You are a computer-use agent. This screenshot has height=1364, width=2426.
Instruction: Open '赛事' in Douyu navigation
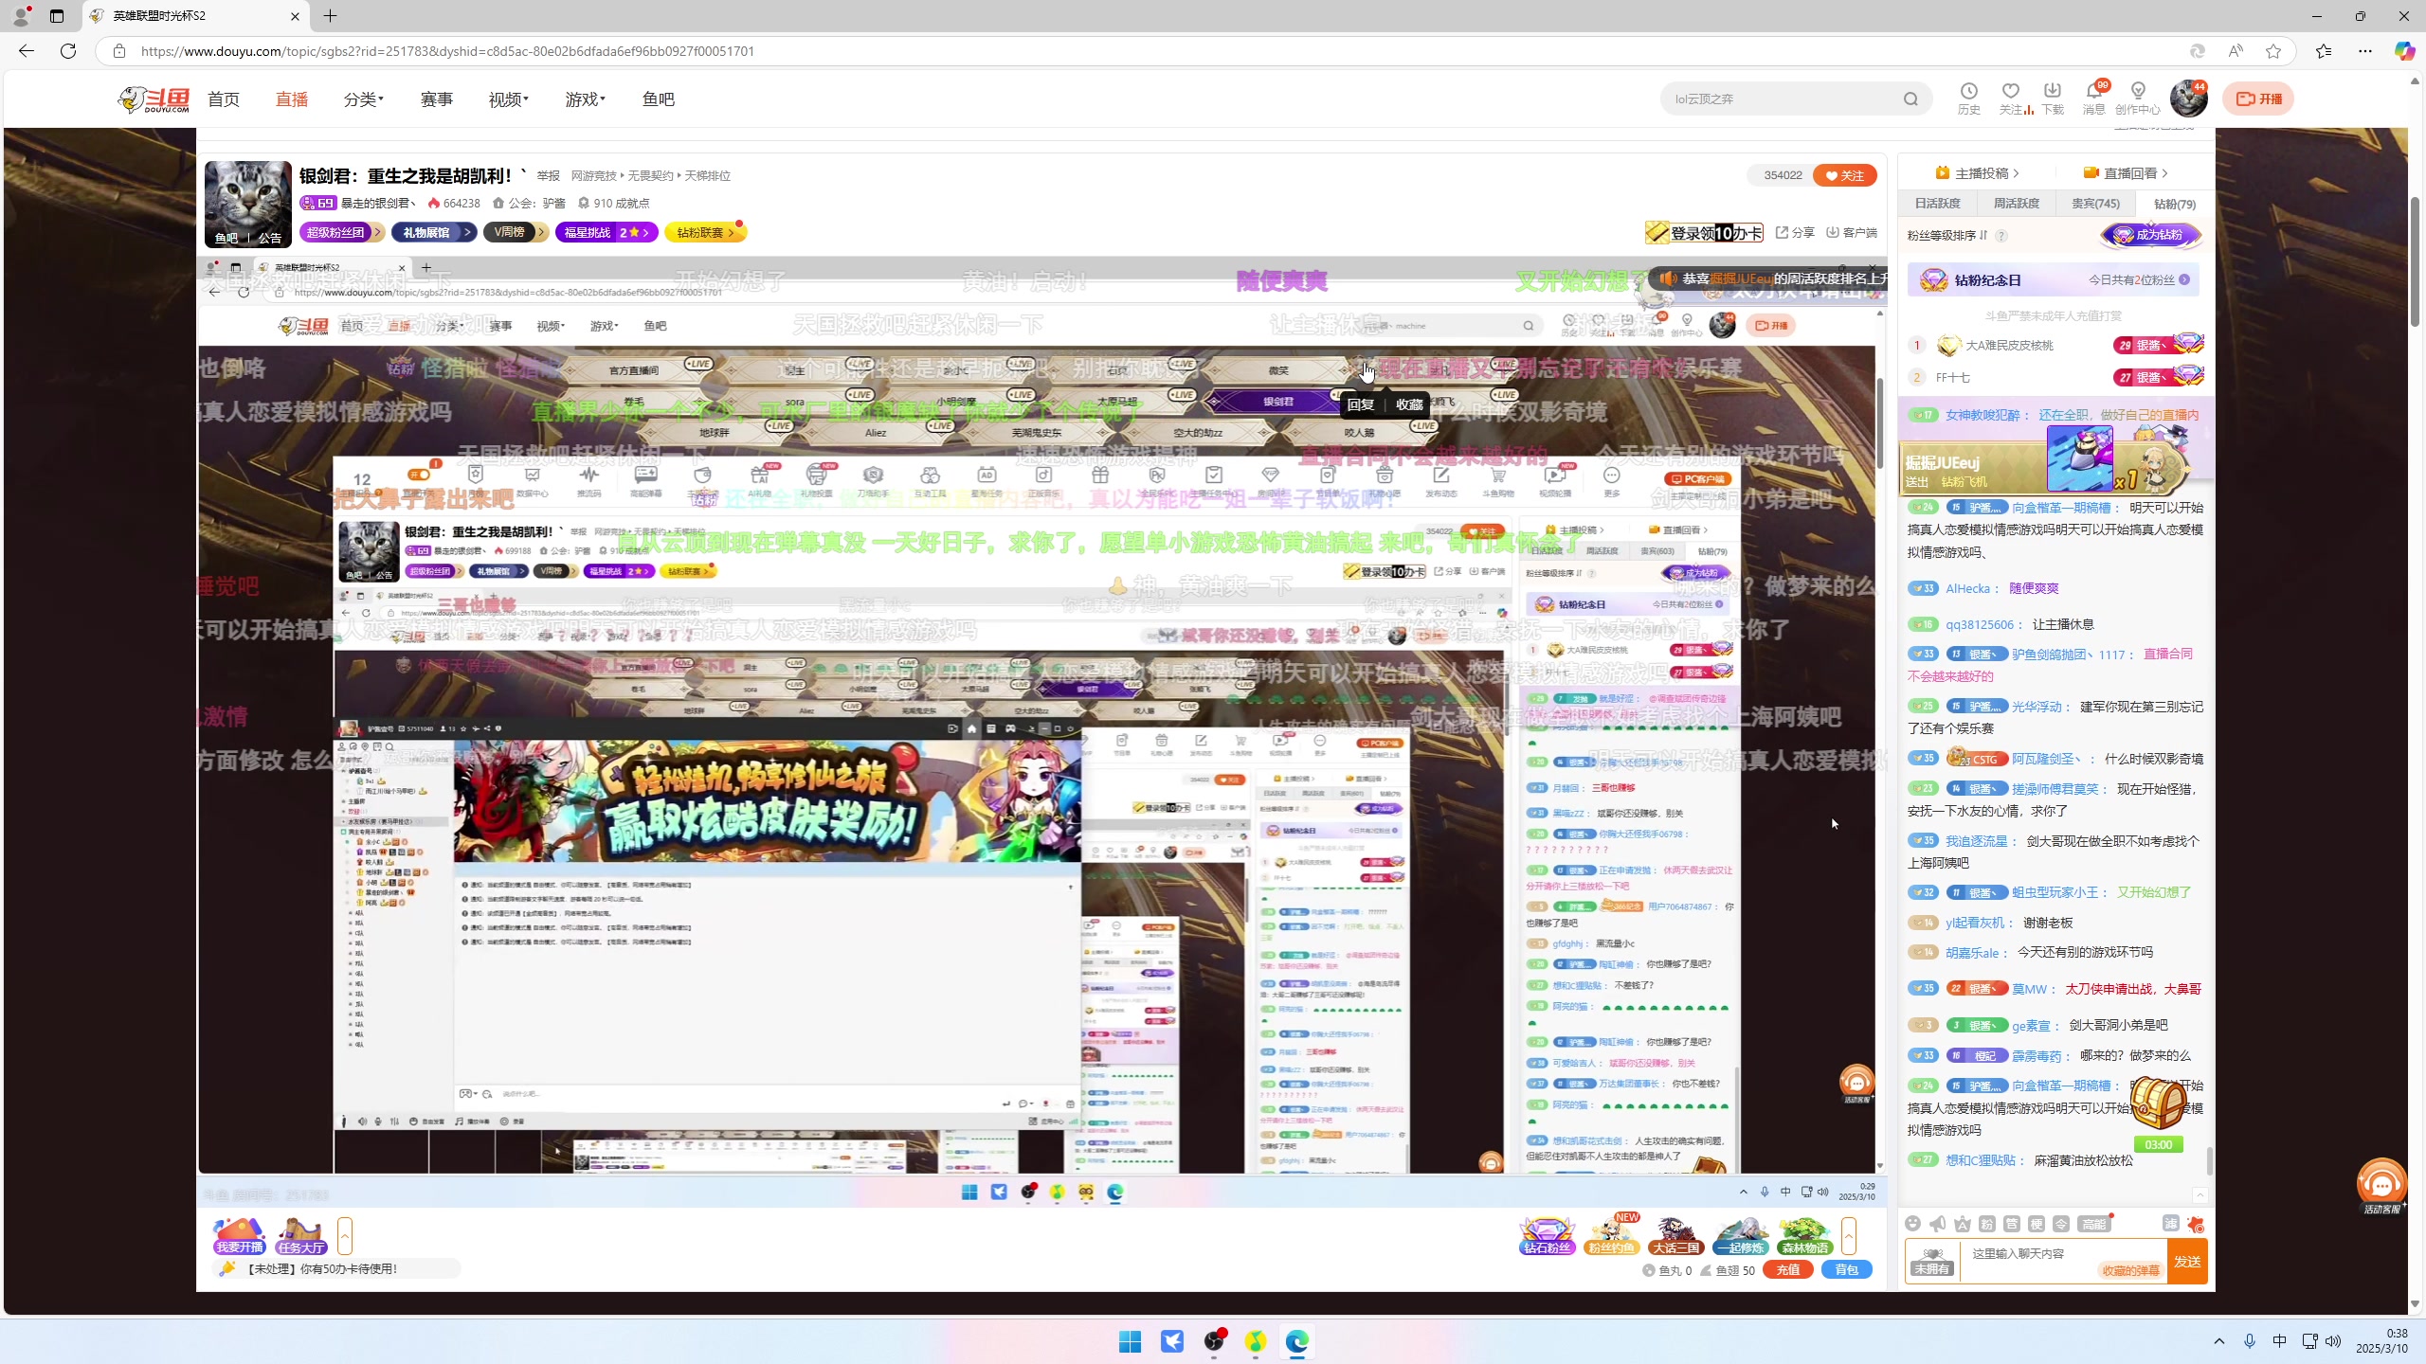(x=437, y=99)
